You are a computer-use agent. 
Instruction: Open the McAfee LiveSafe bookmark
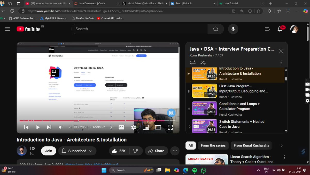tap(82, 18)
